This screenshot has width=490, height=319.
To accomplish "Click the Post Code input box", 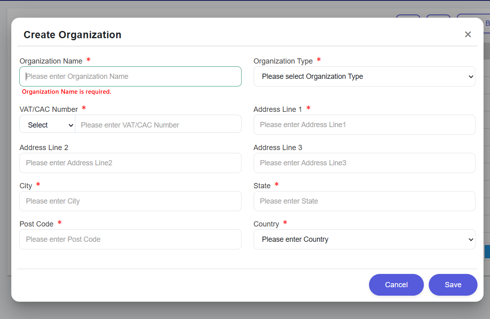I will 130,239.
